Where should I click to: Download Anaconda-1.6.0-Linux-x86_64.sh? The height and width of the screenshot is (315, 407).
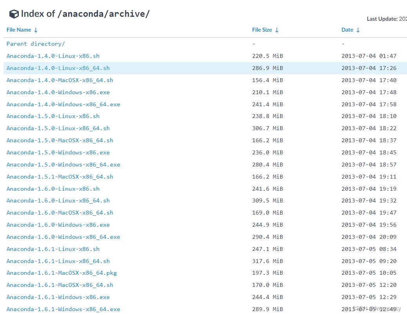58,200
